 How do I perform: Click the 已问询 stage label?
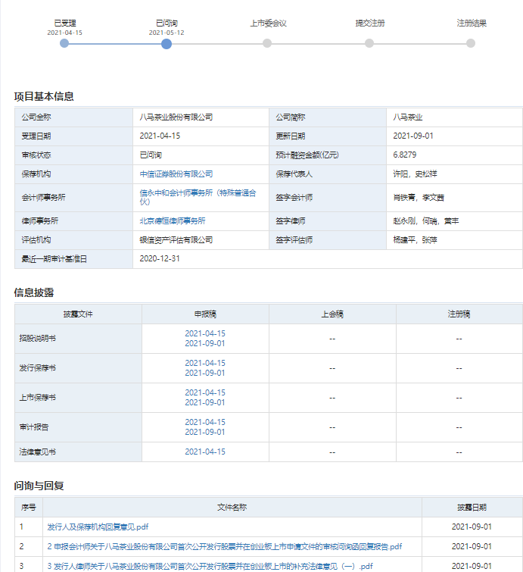pyautogui.click(x=167, y=23)
